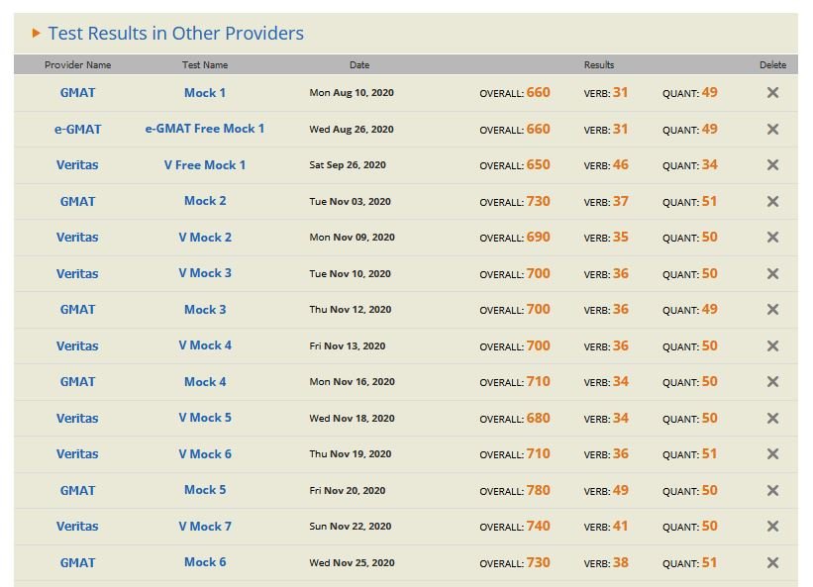
Task: Click the Date column header
Action: click(x=358, y=65)
